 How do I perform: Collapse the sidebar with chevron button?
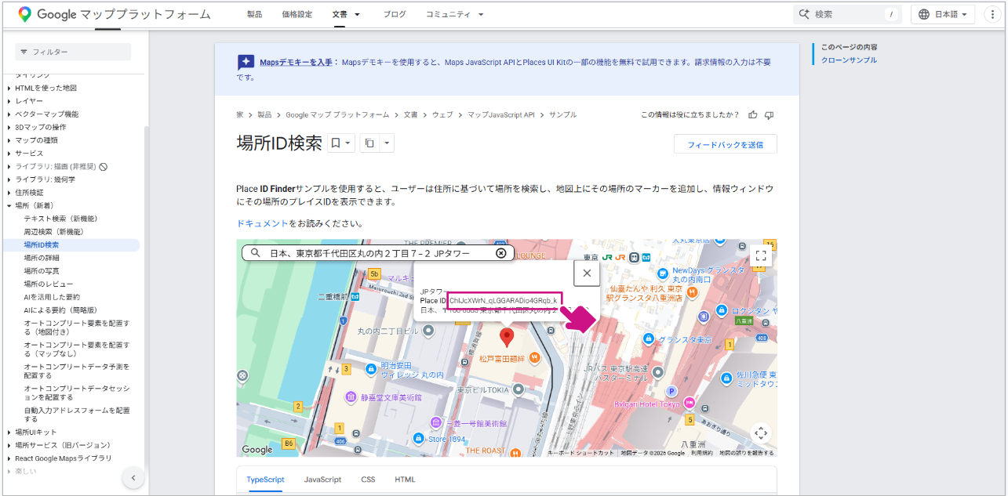(x=133, y=477)
